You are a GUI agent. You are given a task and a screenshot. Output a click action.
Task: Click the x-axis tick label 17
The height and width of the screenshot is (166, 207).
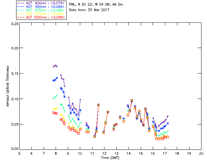(165, 153)
